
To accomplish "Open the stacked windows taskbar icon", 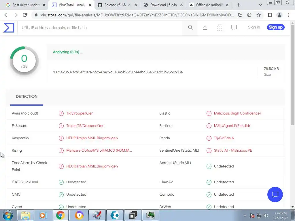I will click(133, 215).
